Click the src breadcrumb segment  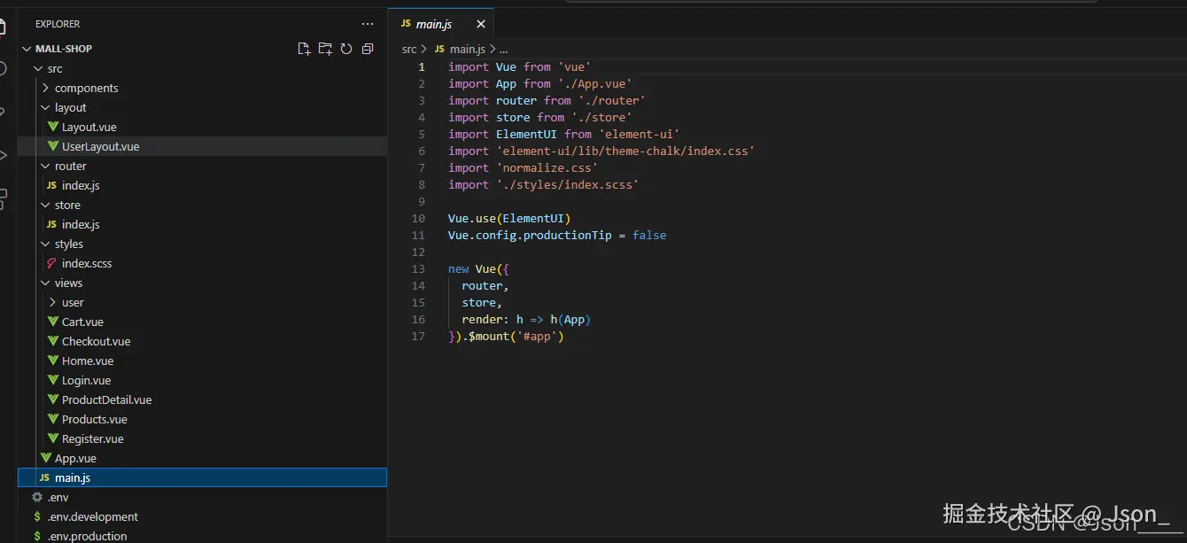tap(409, 50)
